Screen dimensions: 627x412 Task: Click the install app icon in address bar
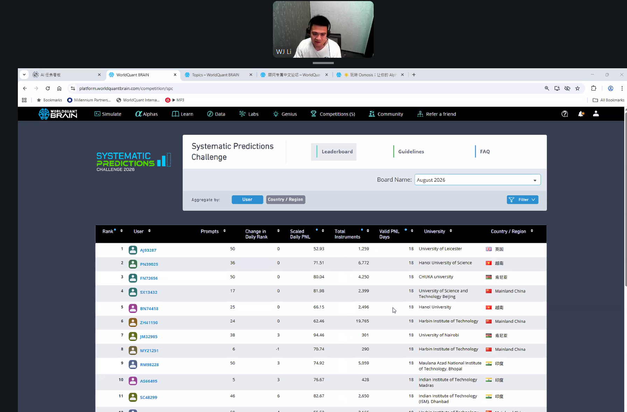click(557, 88)
